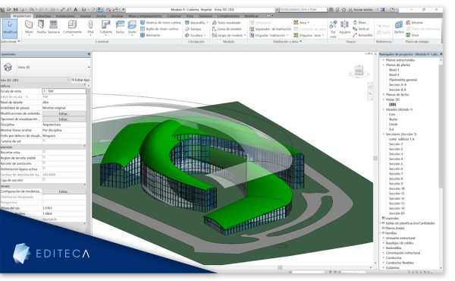Viewport: 455px width, 281px height.
Task: Open the Vista 3D type selector dropdown
Action: tap(89, 67)
